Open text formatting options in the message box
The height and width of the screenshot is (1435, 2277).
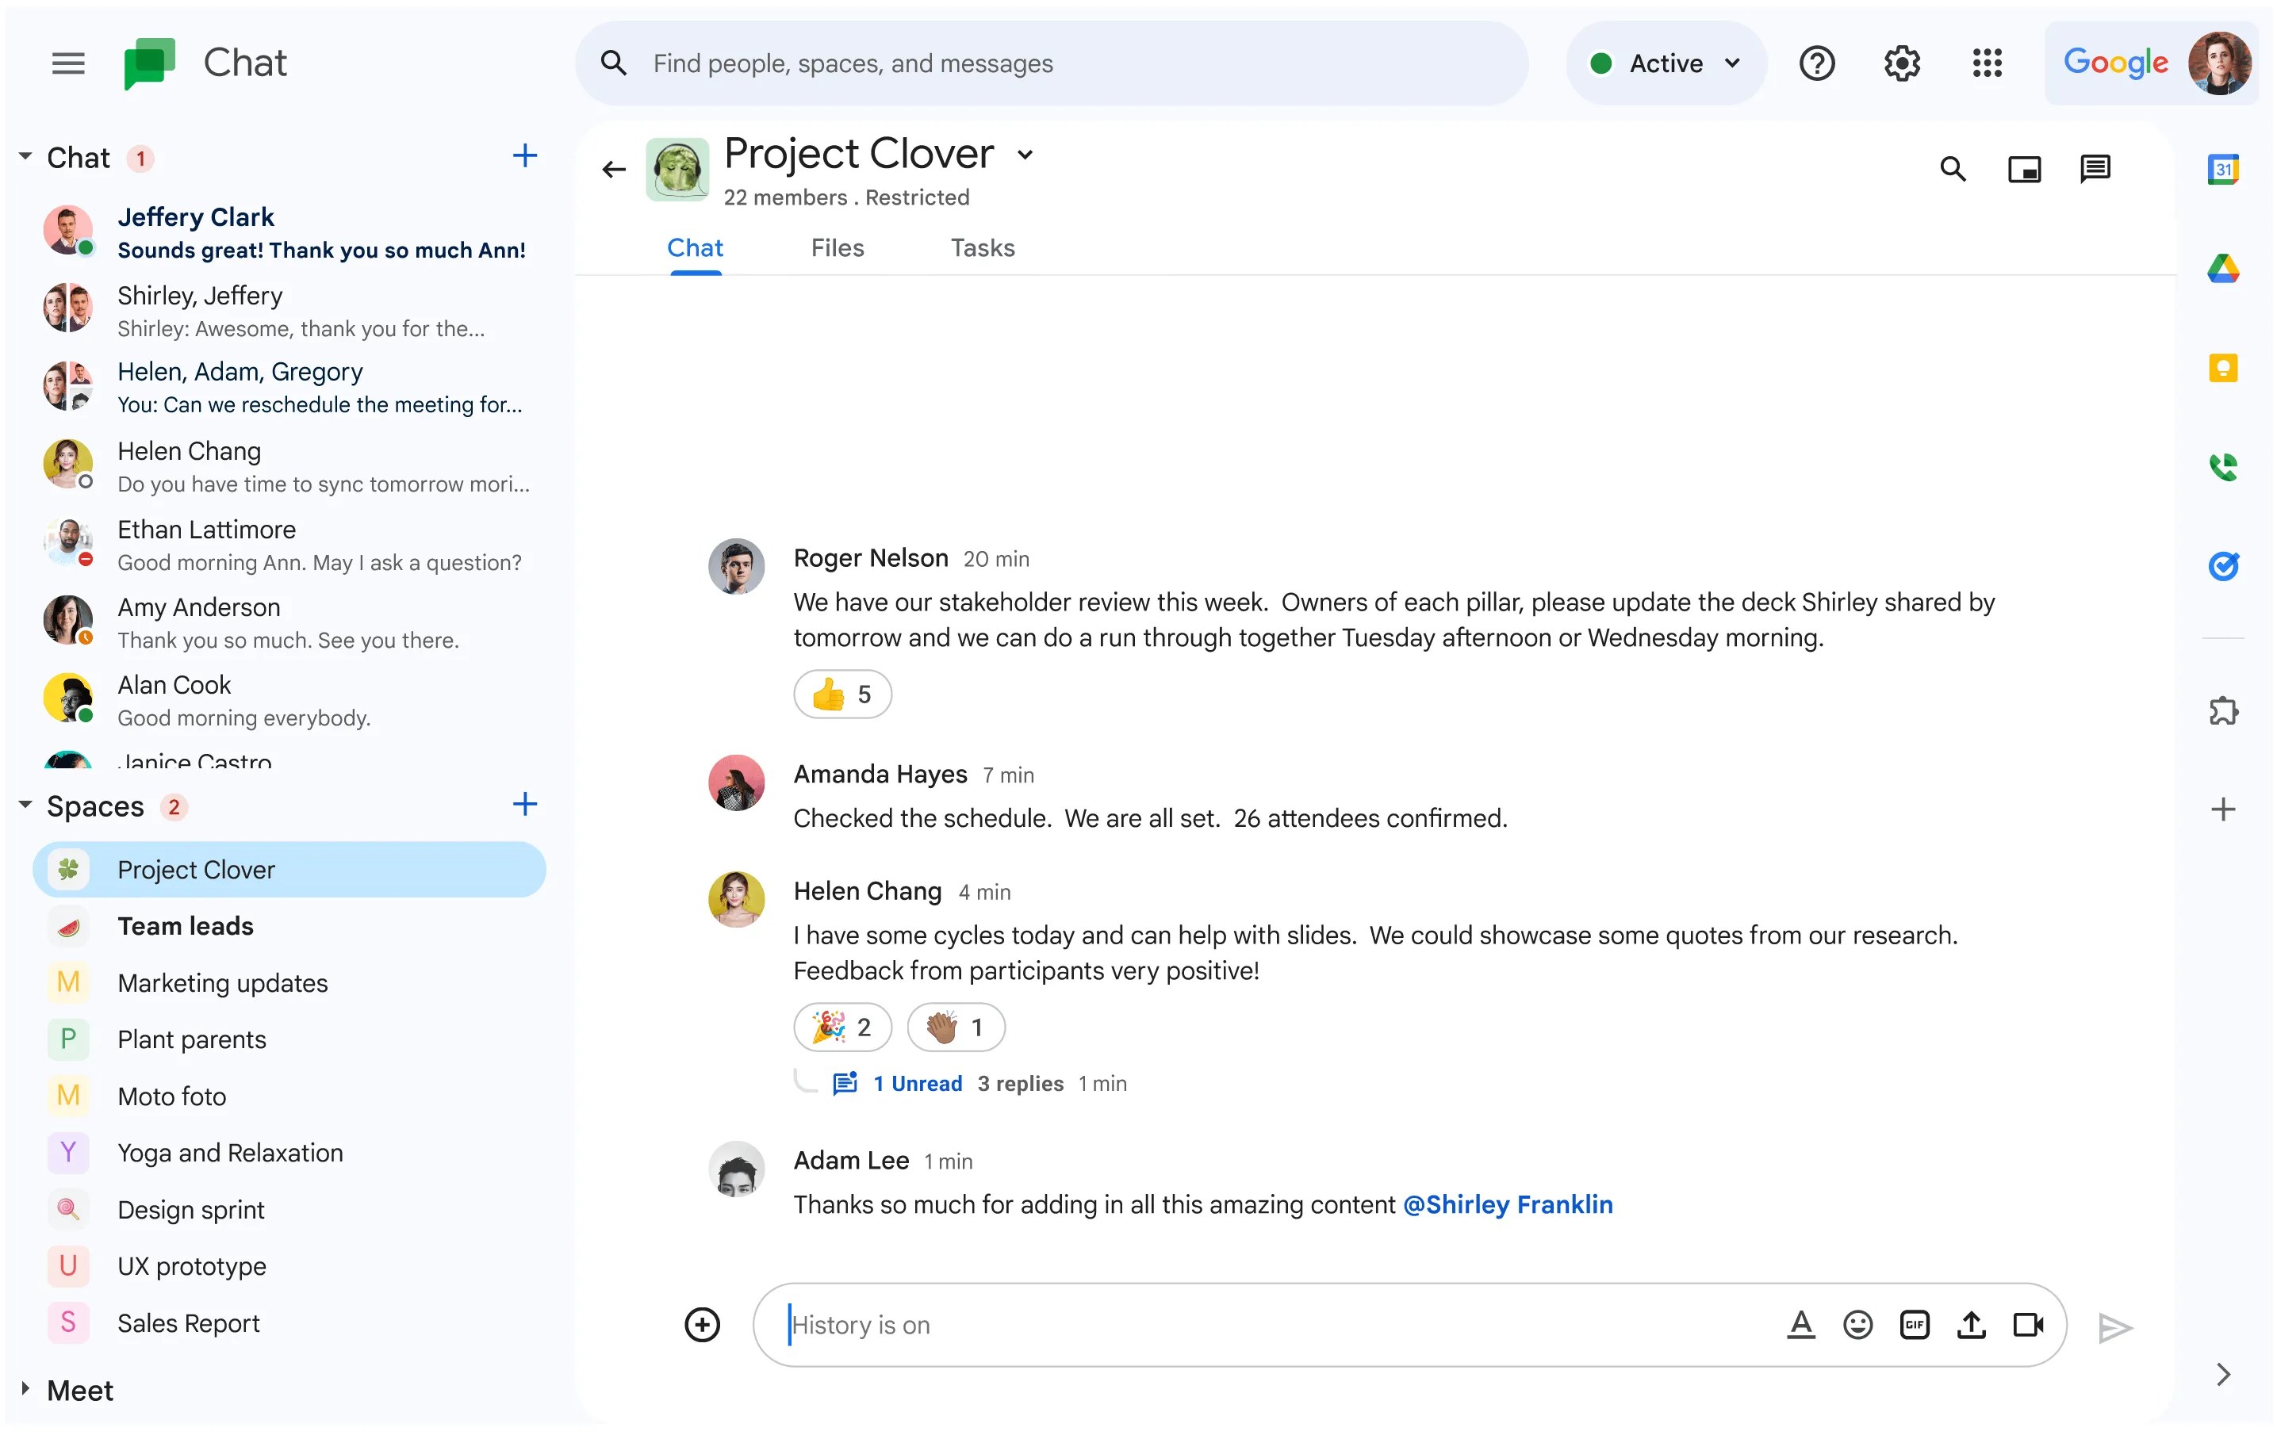coord(1801,1324)
